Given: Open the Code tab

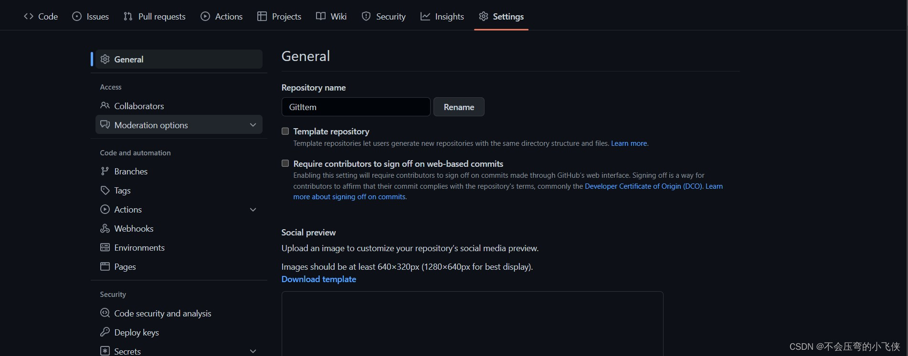Looking at the screenshot, I should click(x=41, y=16).
